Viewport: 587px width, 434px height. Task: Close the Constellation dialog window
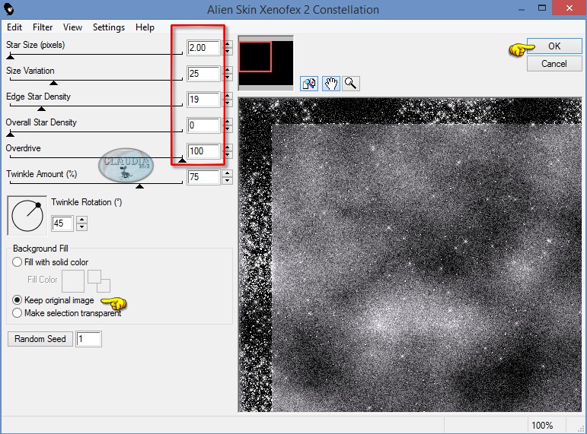(569, 8)
